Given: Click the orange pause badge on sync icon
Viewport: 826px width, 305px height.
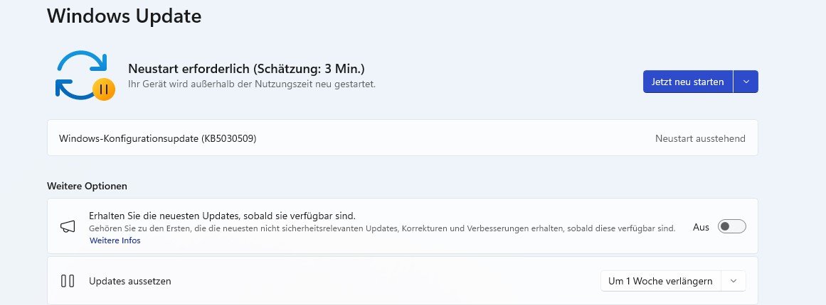Looking at the screenshot, I should point(104,89).
